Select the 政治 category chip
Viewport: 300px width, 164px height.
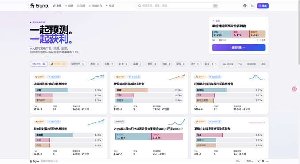coord(95,64)
